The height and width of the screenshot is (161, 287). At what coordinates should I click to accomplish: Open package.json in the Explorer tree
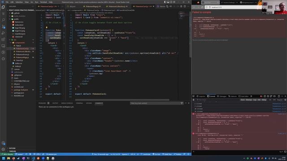pyautogui.click(x=19, y=93)
